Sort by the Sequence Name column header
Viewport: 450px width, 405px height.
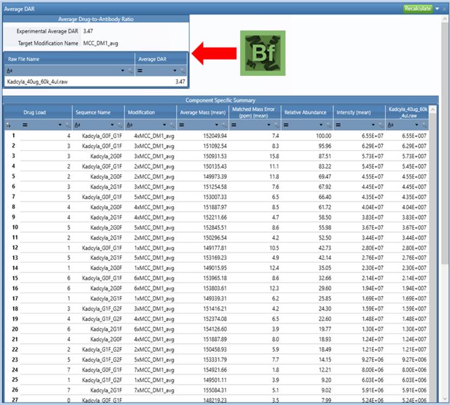tap(98, 112)
